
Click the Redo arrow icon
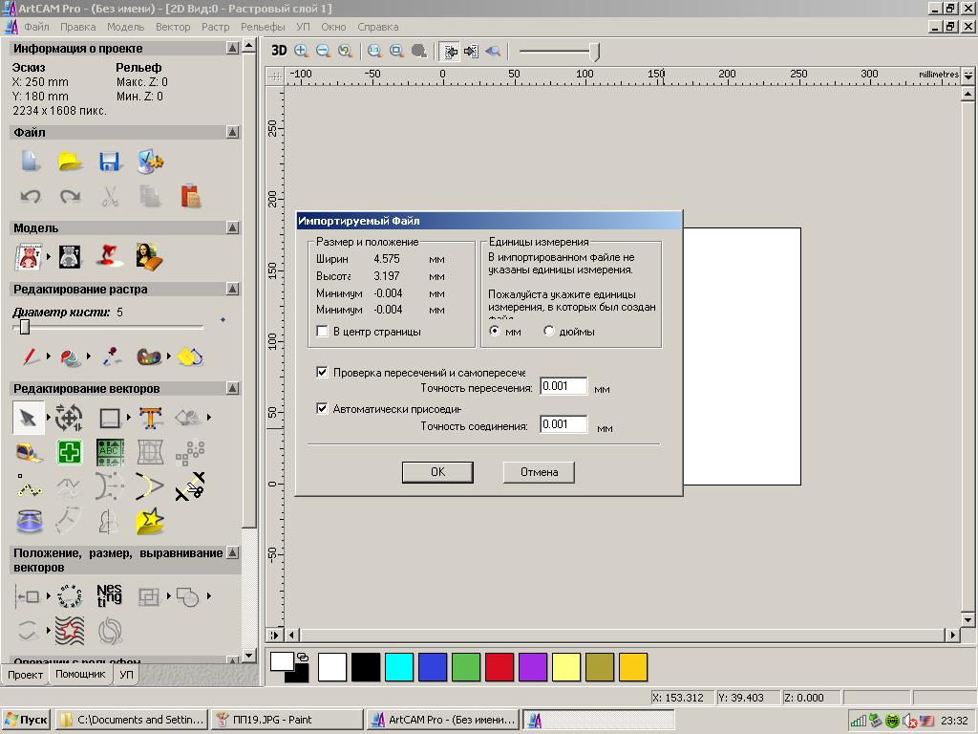70,197
